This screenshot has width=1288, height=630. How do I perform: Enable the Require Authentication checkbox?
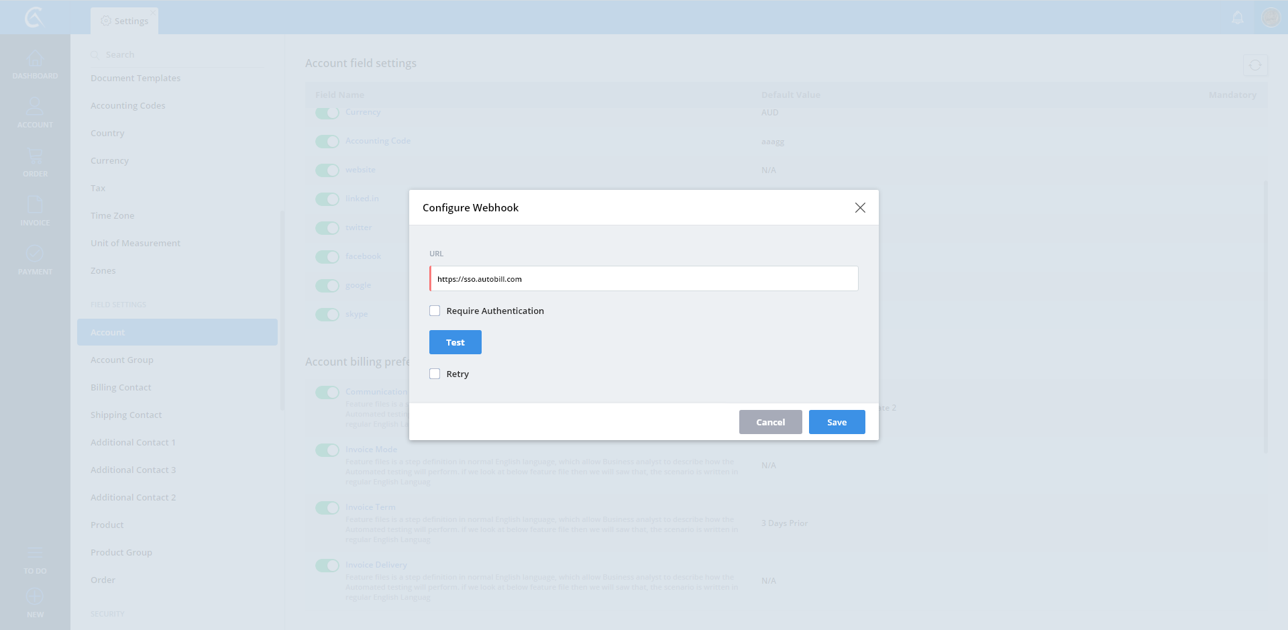pyautogui.click(x=435, y=311)
